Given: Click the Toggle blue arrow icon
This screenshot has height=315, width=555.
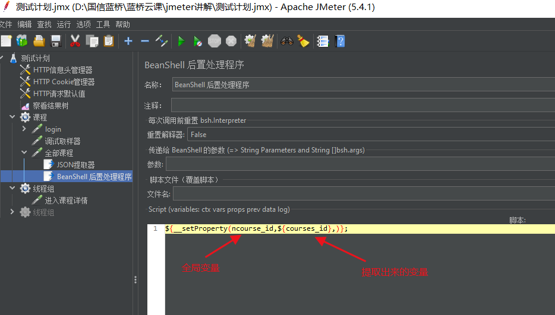Looking at the screenshot, I should click(162, 41).
